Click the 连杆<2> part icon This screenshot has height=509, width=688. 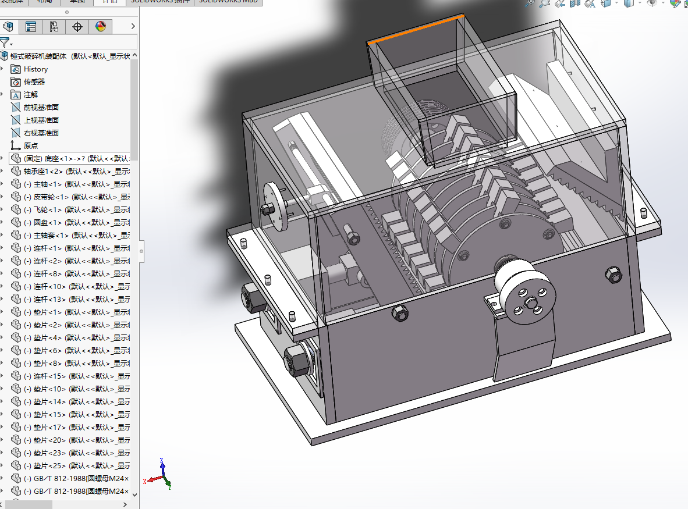click(16, 261)
